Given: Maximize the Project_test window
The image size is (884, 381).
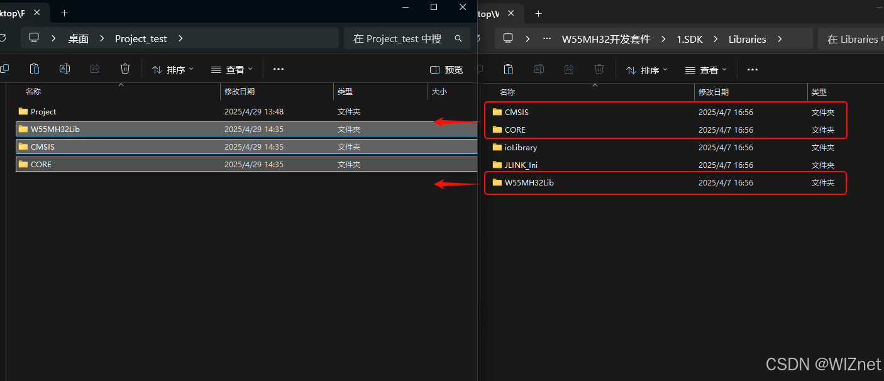Looking at the screenshot, I should (434, 7).
